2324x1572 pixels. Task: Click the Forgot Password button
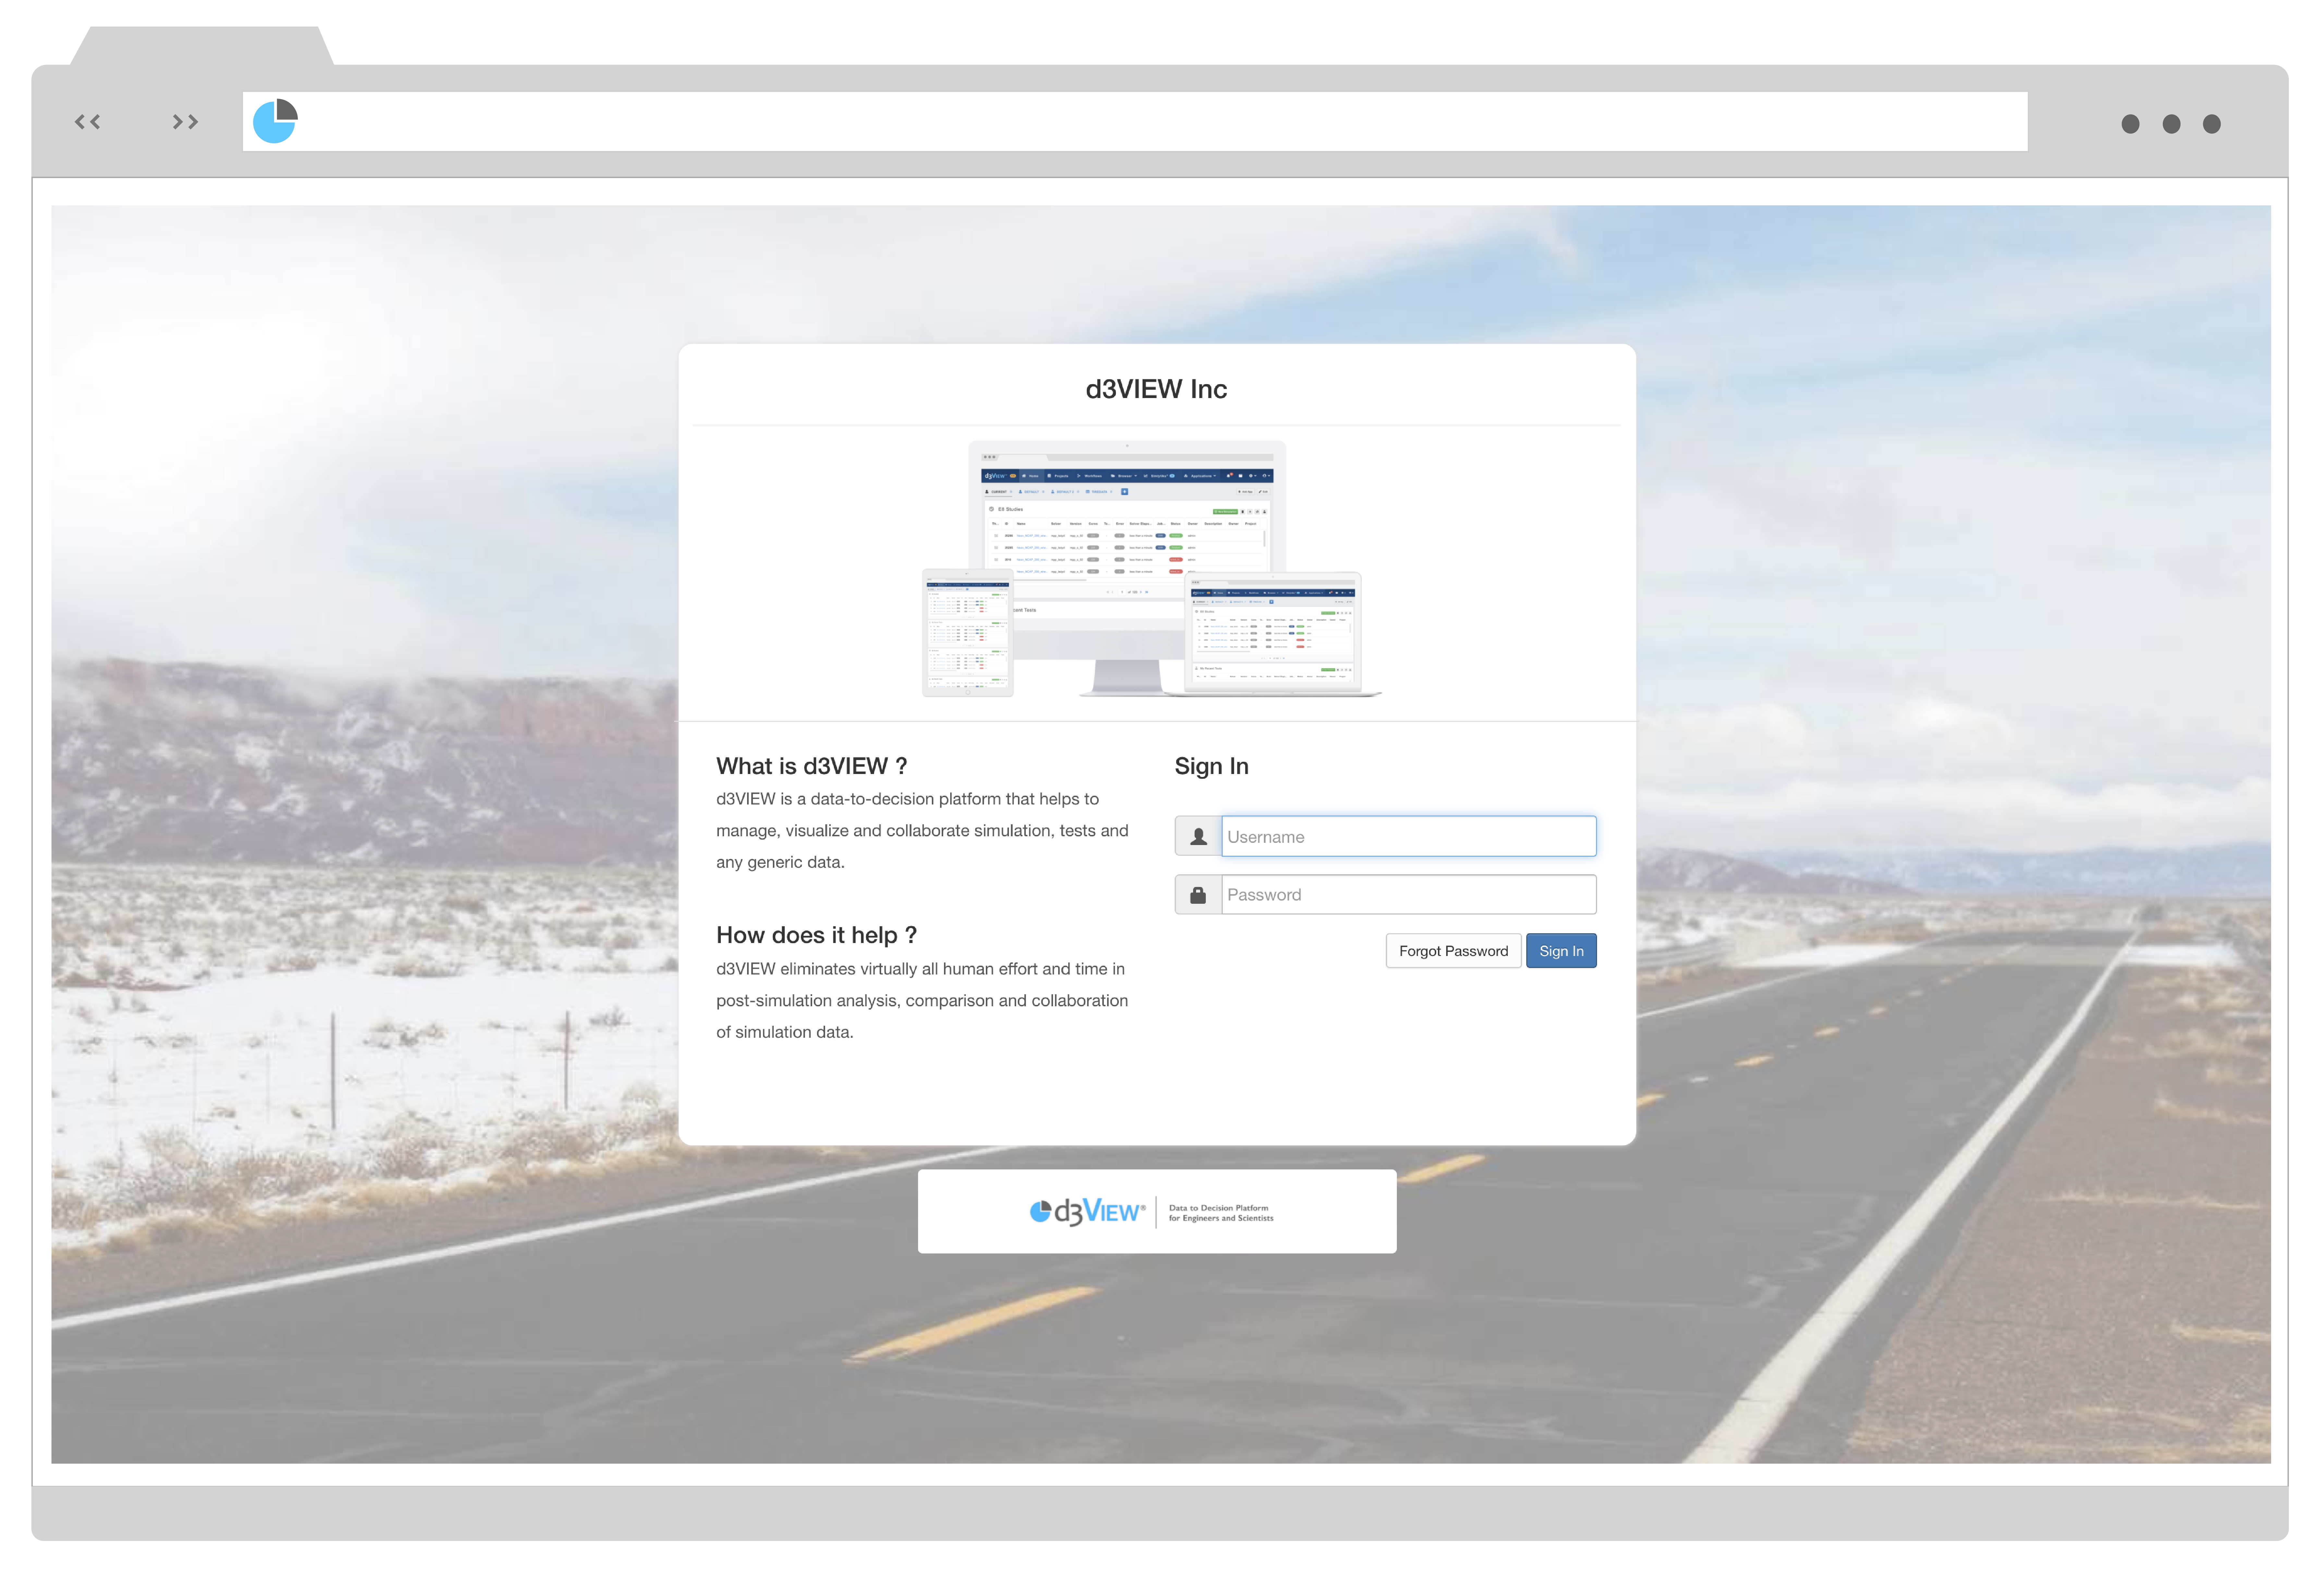(1453, 951)
